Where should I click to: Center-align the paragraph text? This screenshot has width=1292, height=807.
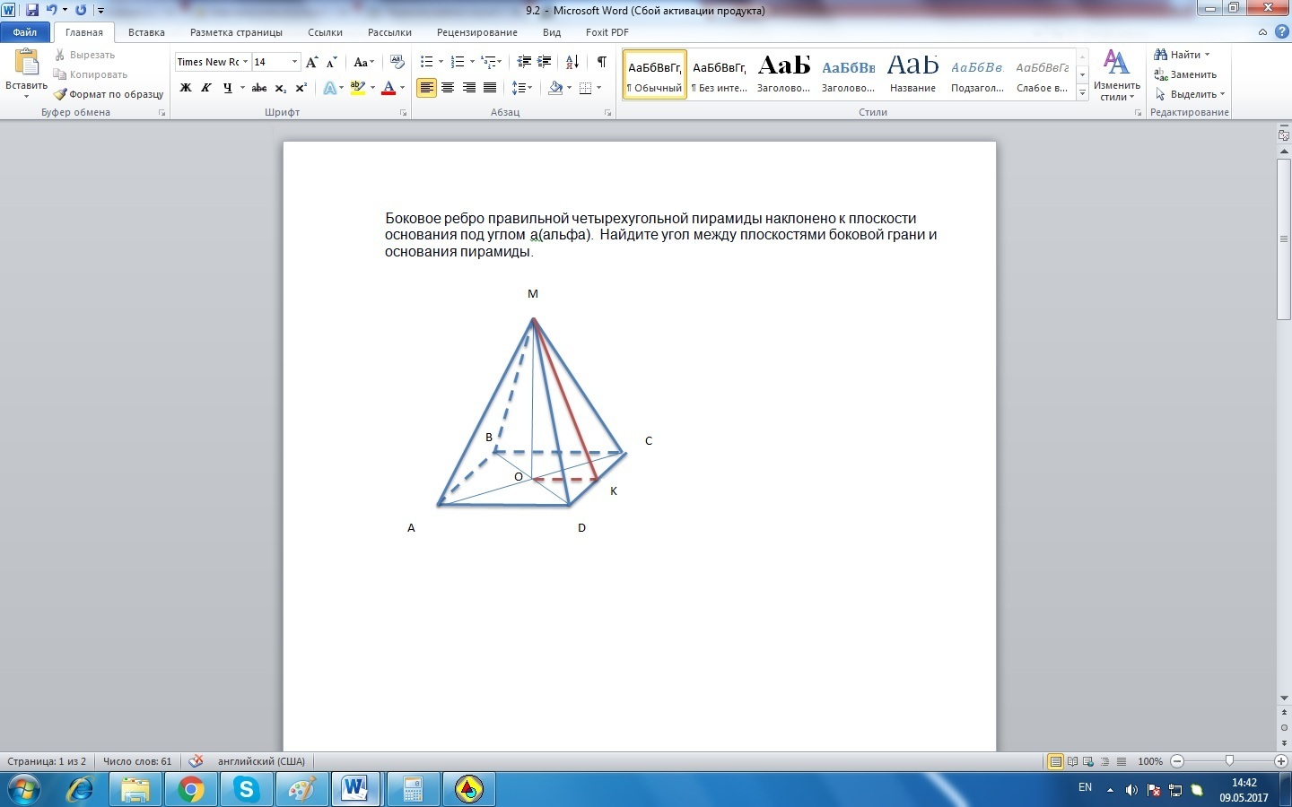[448, 88]
